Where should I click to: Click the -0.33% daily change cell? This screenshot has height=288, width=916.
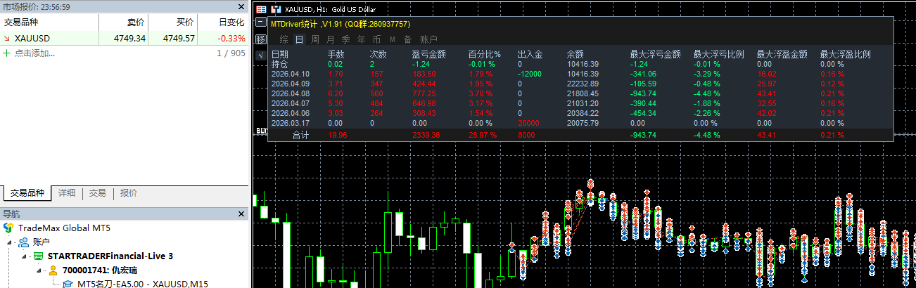click(x=231, y=39)
